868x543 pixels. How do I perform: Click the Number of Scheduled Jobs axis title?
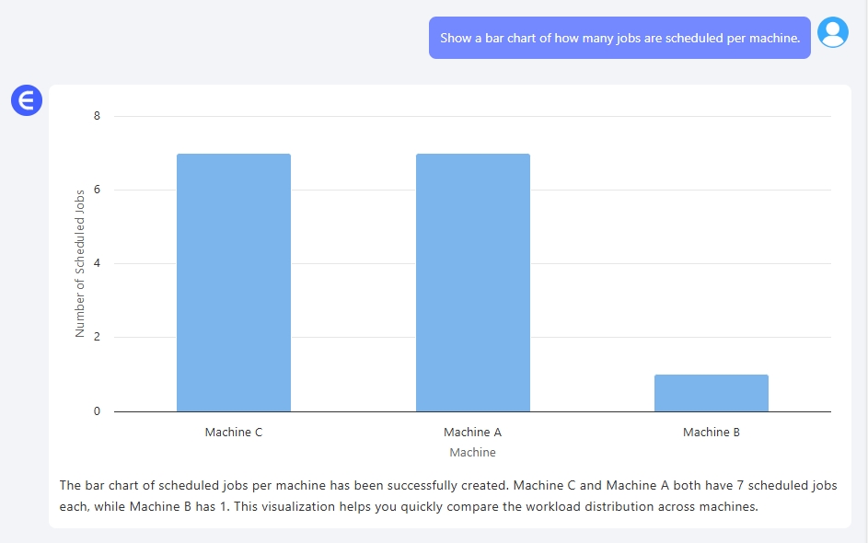point(80,263)
